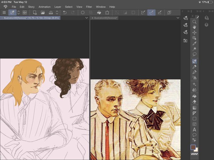Viewport: 214px width, 160px height.
Task: Click the Clear dotted circle icon
Action: tap(83, 13)
